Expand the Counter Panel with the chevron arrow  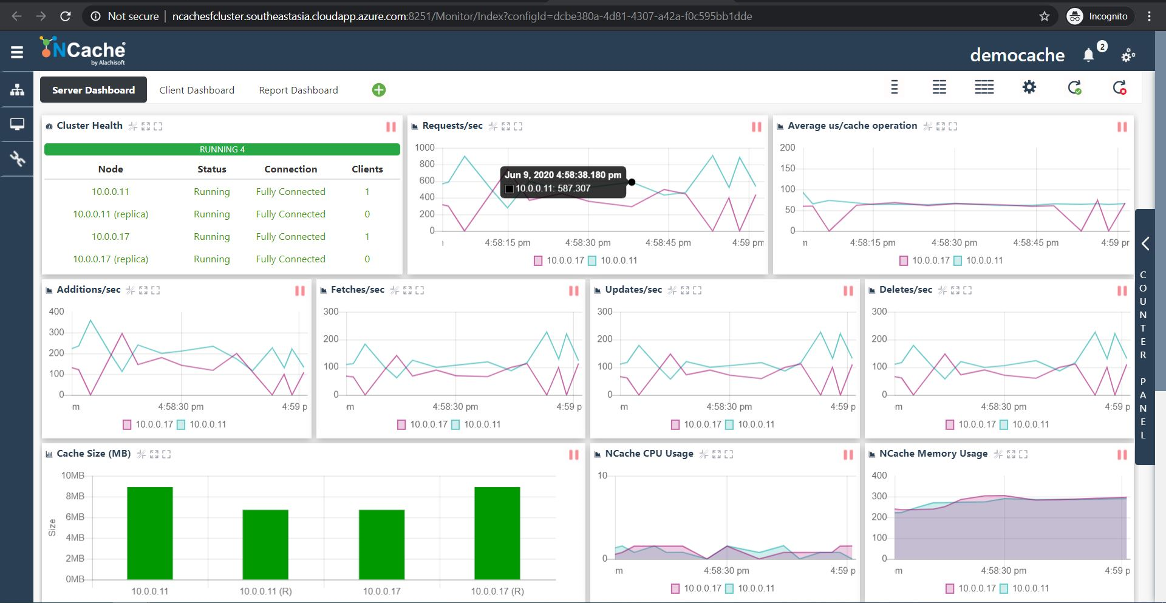1145,244
